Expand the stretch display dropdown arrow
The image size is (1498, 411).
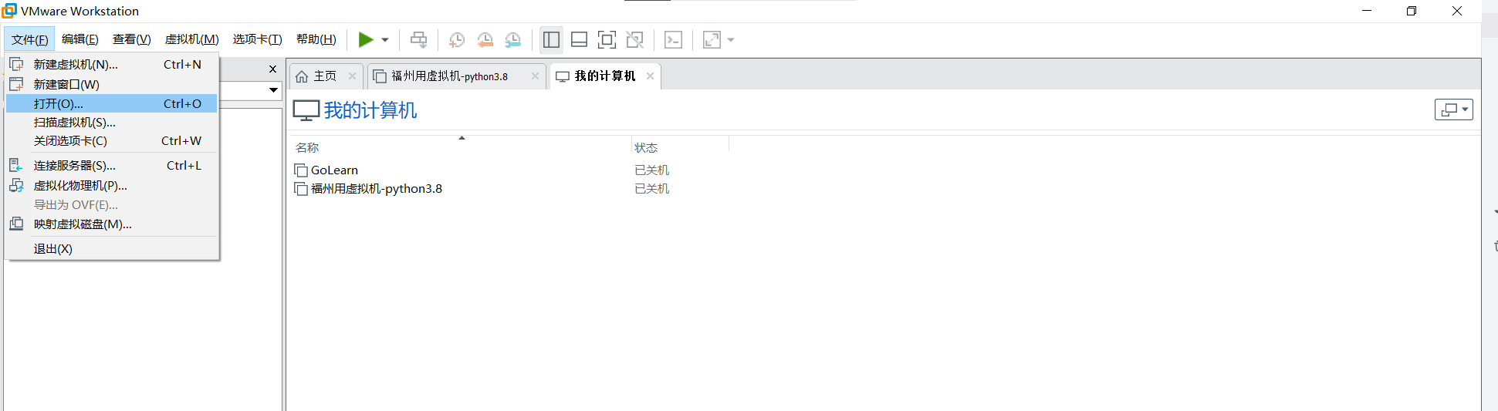[x=731, y=40]
